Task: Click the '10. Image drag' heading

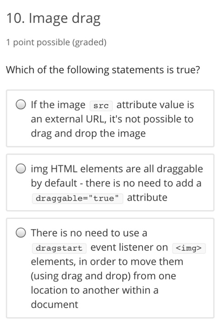Action: [53, 18]
